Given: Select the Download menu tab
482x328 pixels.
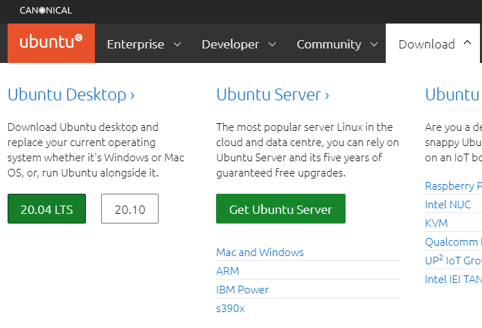Looking at the screenshot, I should (x=433, y=44).
